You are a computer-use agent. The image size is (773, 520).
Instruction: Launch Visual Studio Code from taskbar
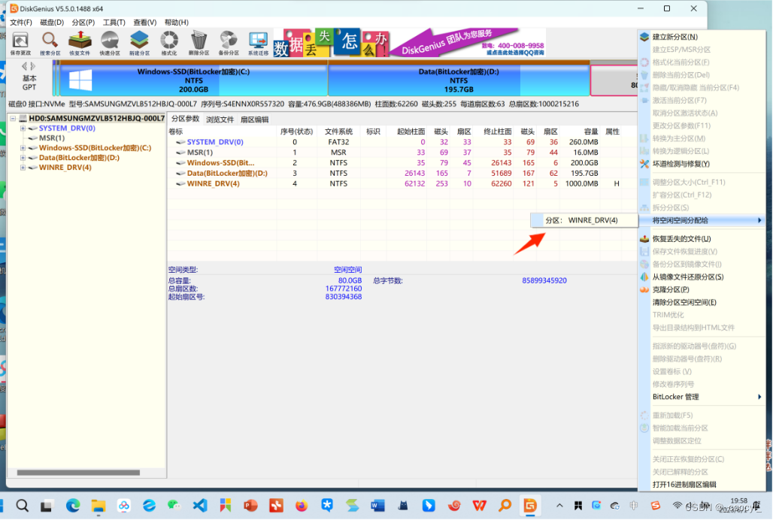pyautogui.click(x=200, y=506)
